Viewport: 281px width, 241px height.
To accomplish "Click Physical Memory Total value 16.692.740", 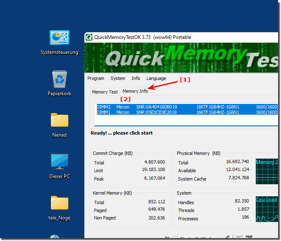I will tap(238, 161).
